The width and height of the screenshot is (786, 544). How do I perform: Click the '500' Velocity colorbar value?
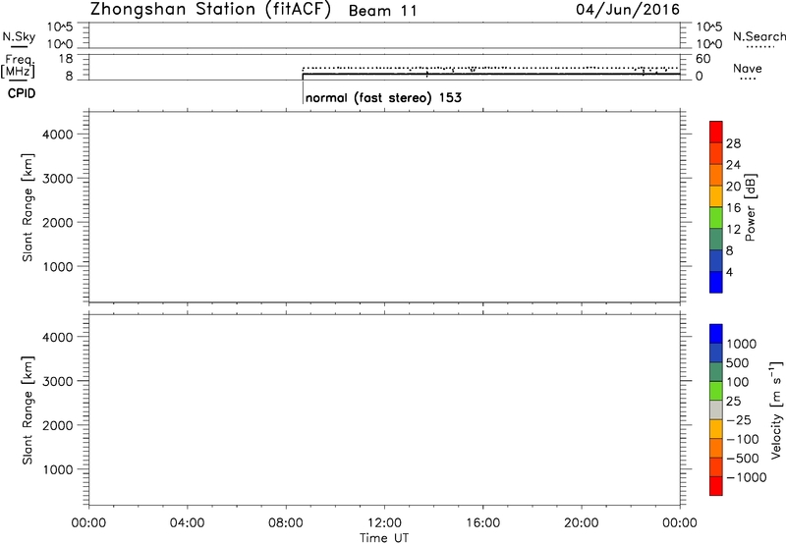(x=737, y=363)
